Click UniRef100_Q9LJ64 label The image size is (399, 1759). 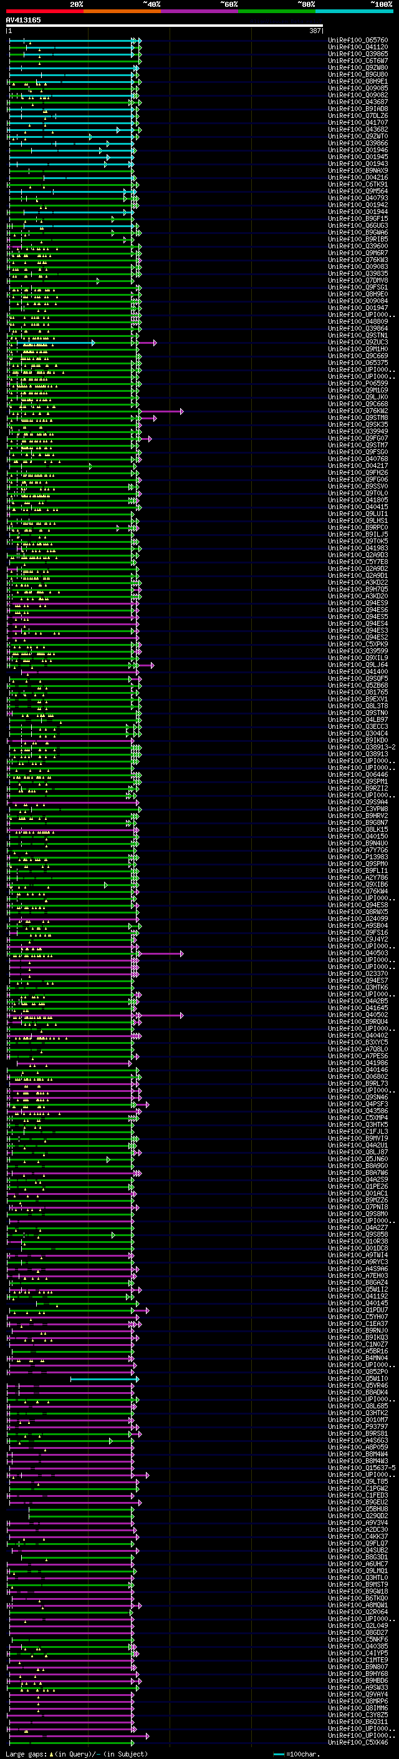pyautogui.click(x=358, y=665)
